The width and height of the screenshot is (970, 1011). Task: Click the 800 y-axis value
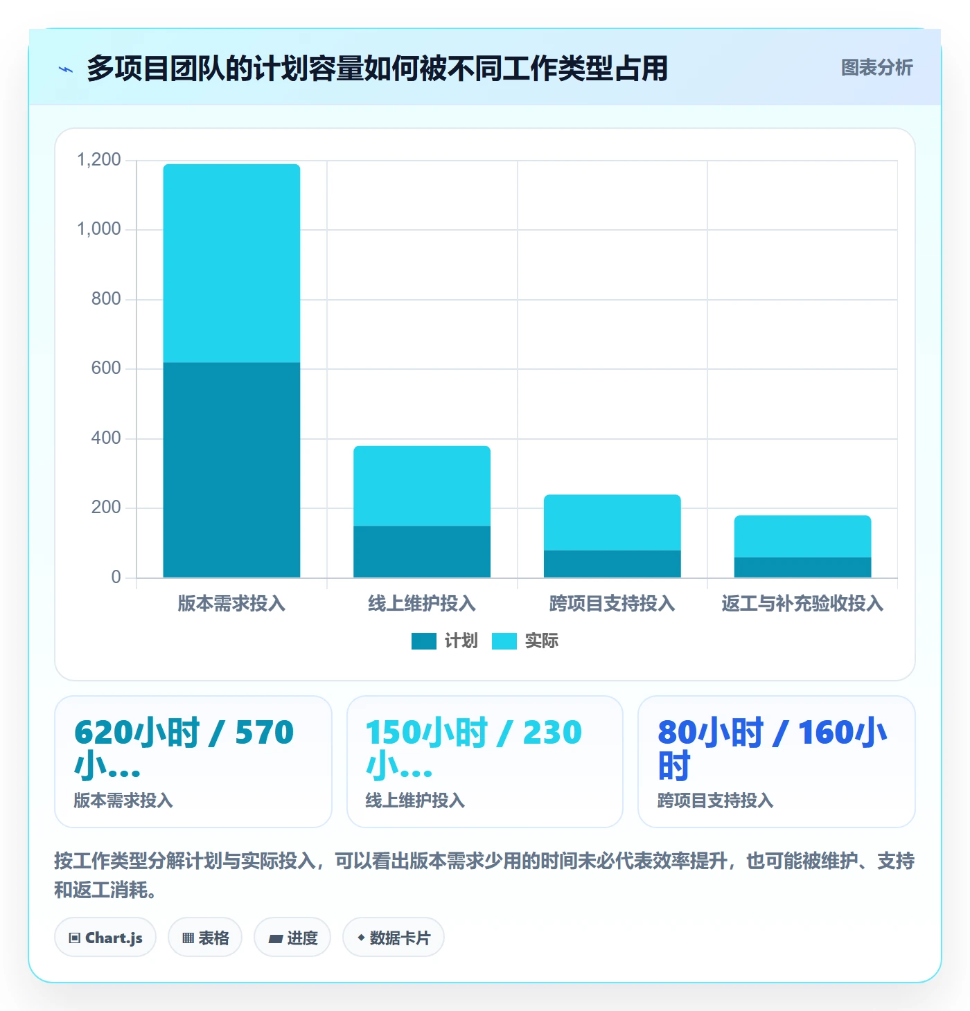point(106,299)
